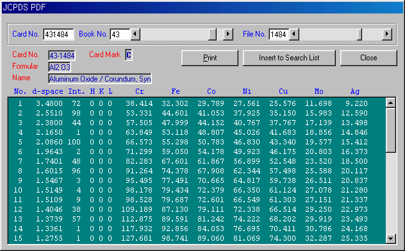Click Fe value 59.050 in row 6

tap(175, 151)
